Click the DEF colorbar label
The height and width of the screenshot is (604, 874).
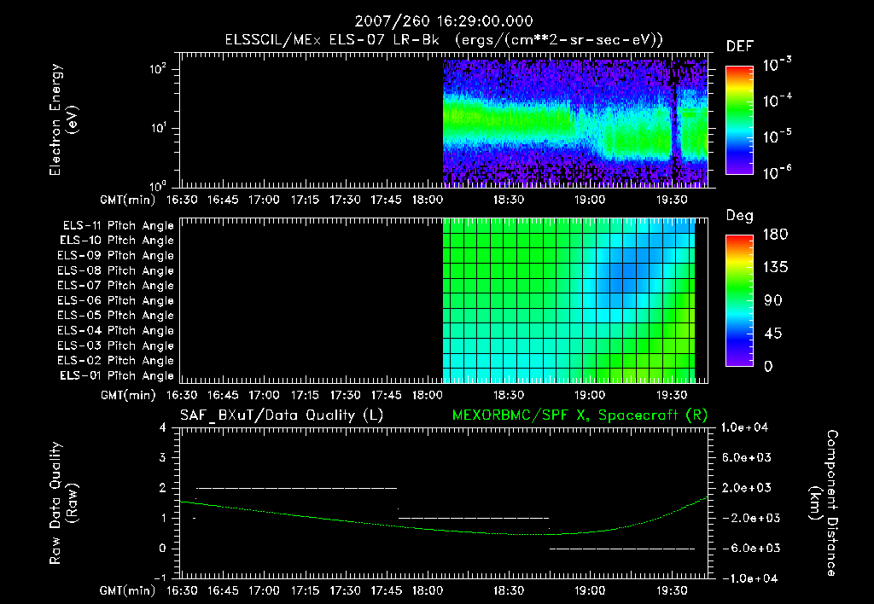739,47
